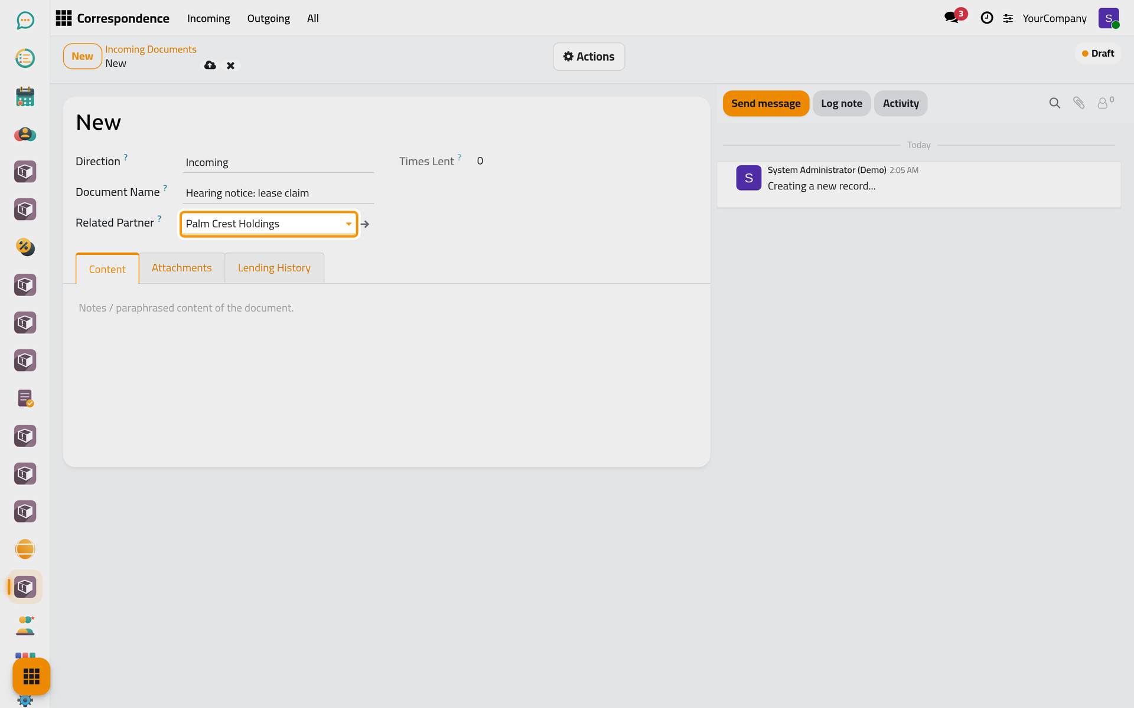Expand the Related Partner dropdown arrow
Viewport: 1134px width, 708px height.
pyautogui.click(x=348, y=224)
